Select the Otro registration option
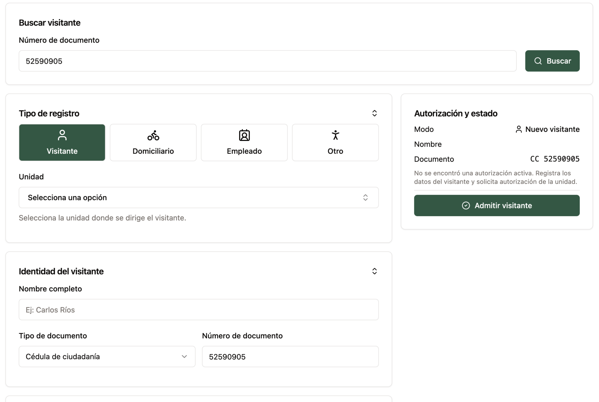 coord(335,142)
